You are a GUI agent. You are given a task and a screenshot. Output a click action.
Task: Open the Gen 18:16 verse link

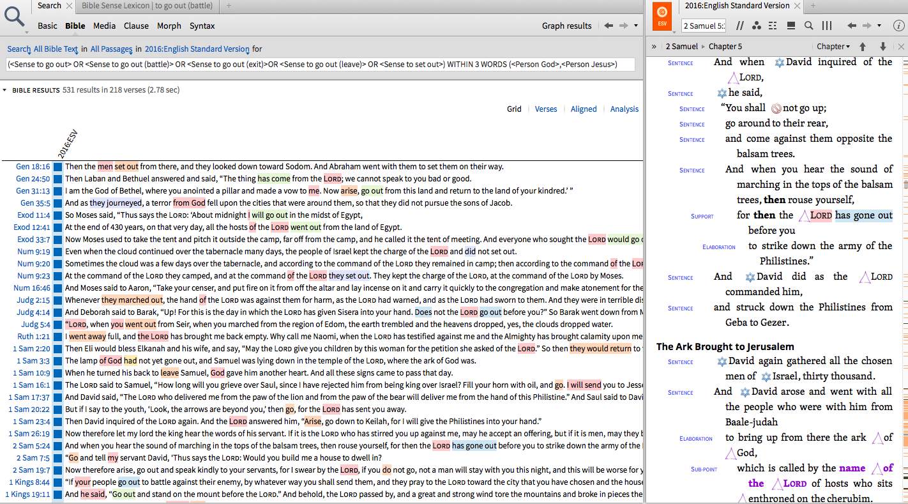33,167
